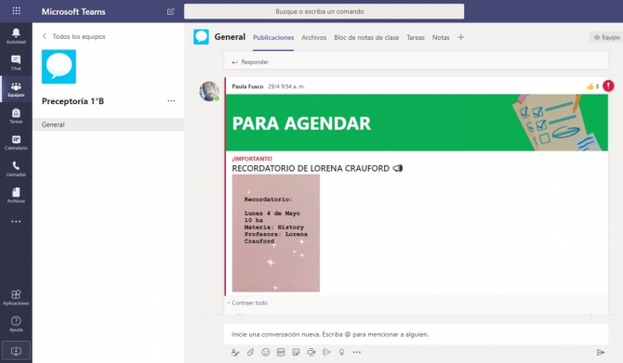
Task: Open the emoji picker in compose bar
Action: [265, 352]
